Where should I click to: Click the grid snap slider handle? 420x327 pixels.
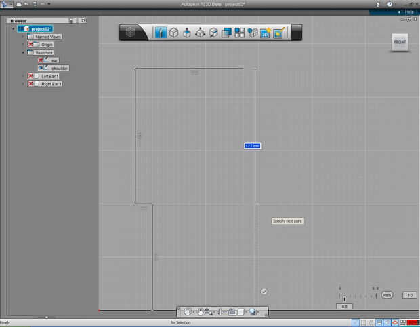pyautogui.click(x=345, y=299)
